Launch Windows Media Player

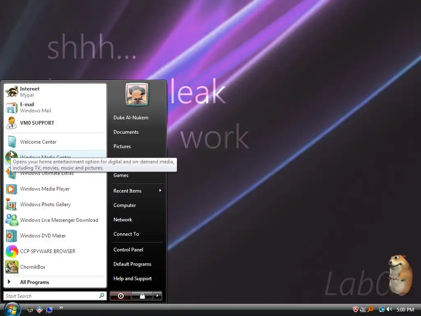point(55,189)
